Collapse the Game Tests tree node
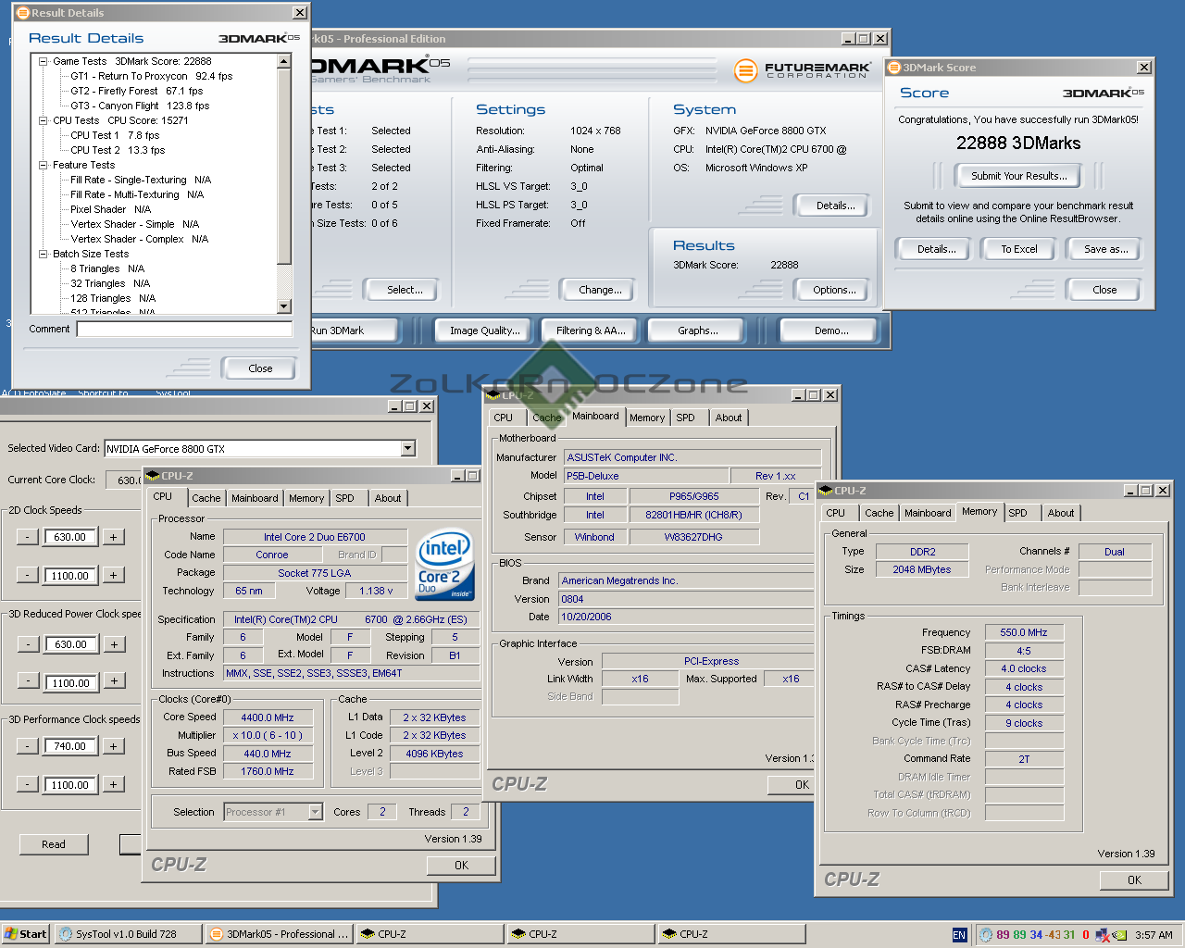The width and height of the screenshot is (1185, 948). coord(43,61)
